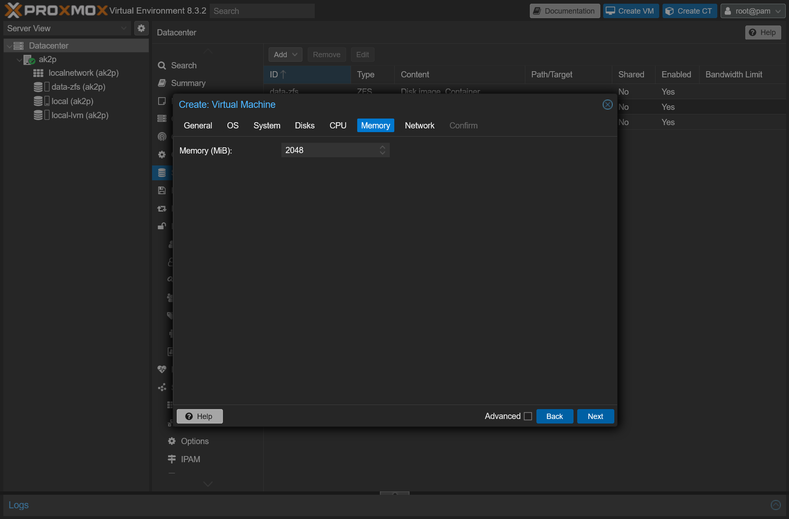Expand the Logs panel with circle arrow
This screenshot has height=519, width=789.
775,505
